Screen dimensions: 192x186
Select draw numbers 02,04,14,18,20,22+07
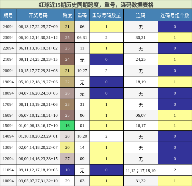38,147
